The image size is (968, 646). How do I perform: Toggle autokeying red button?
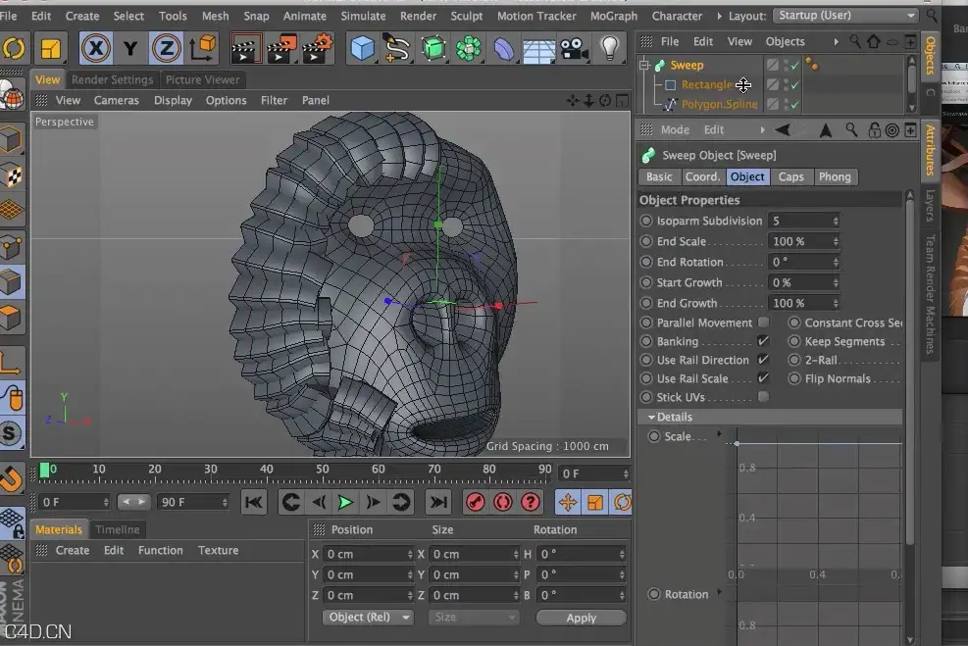(502, 502)
